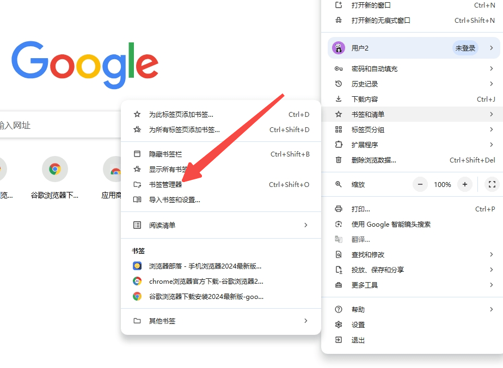Click the 其他书签 folder icon
The width and height of the screenshot is (503, 368).
tap(137, 321)
